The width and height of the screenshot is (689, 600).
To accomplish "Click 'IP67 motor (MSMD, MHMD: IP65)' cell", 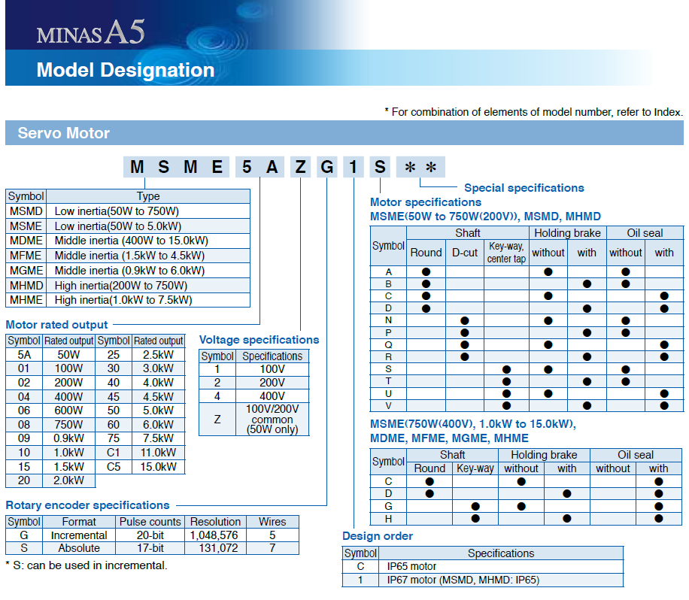I will click(501, 580).
